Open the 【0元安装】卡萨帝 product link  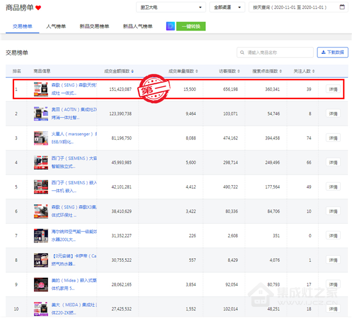(74, 260)
